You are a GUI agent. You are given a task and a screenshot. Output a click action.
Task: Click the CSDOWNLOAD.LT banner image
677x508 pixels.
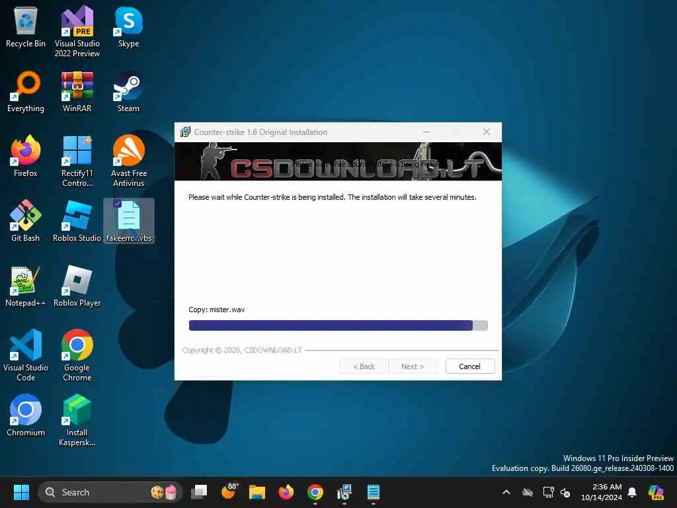(338, 161)
